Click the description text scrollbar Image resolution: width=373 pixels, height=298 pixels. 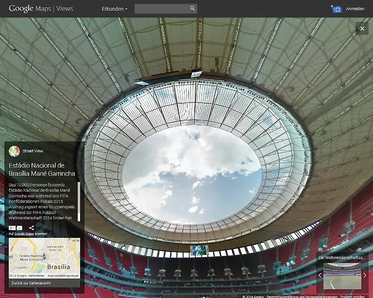point(79,195)
